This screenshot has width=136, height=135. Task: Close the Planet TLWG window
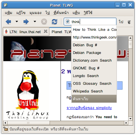130,5
